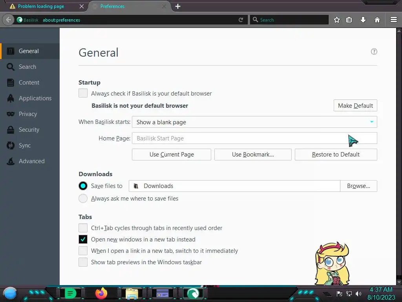Enable Ctrl+Tab cycles through tabs checkbox
The image size is (402, 302).
[x=83, y=228]
